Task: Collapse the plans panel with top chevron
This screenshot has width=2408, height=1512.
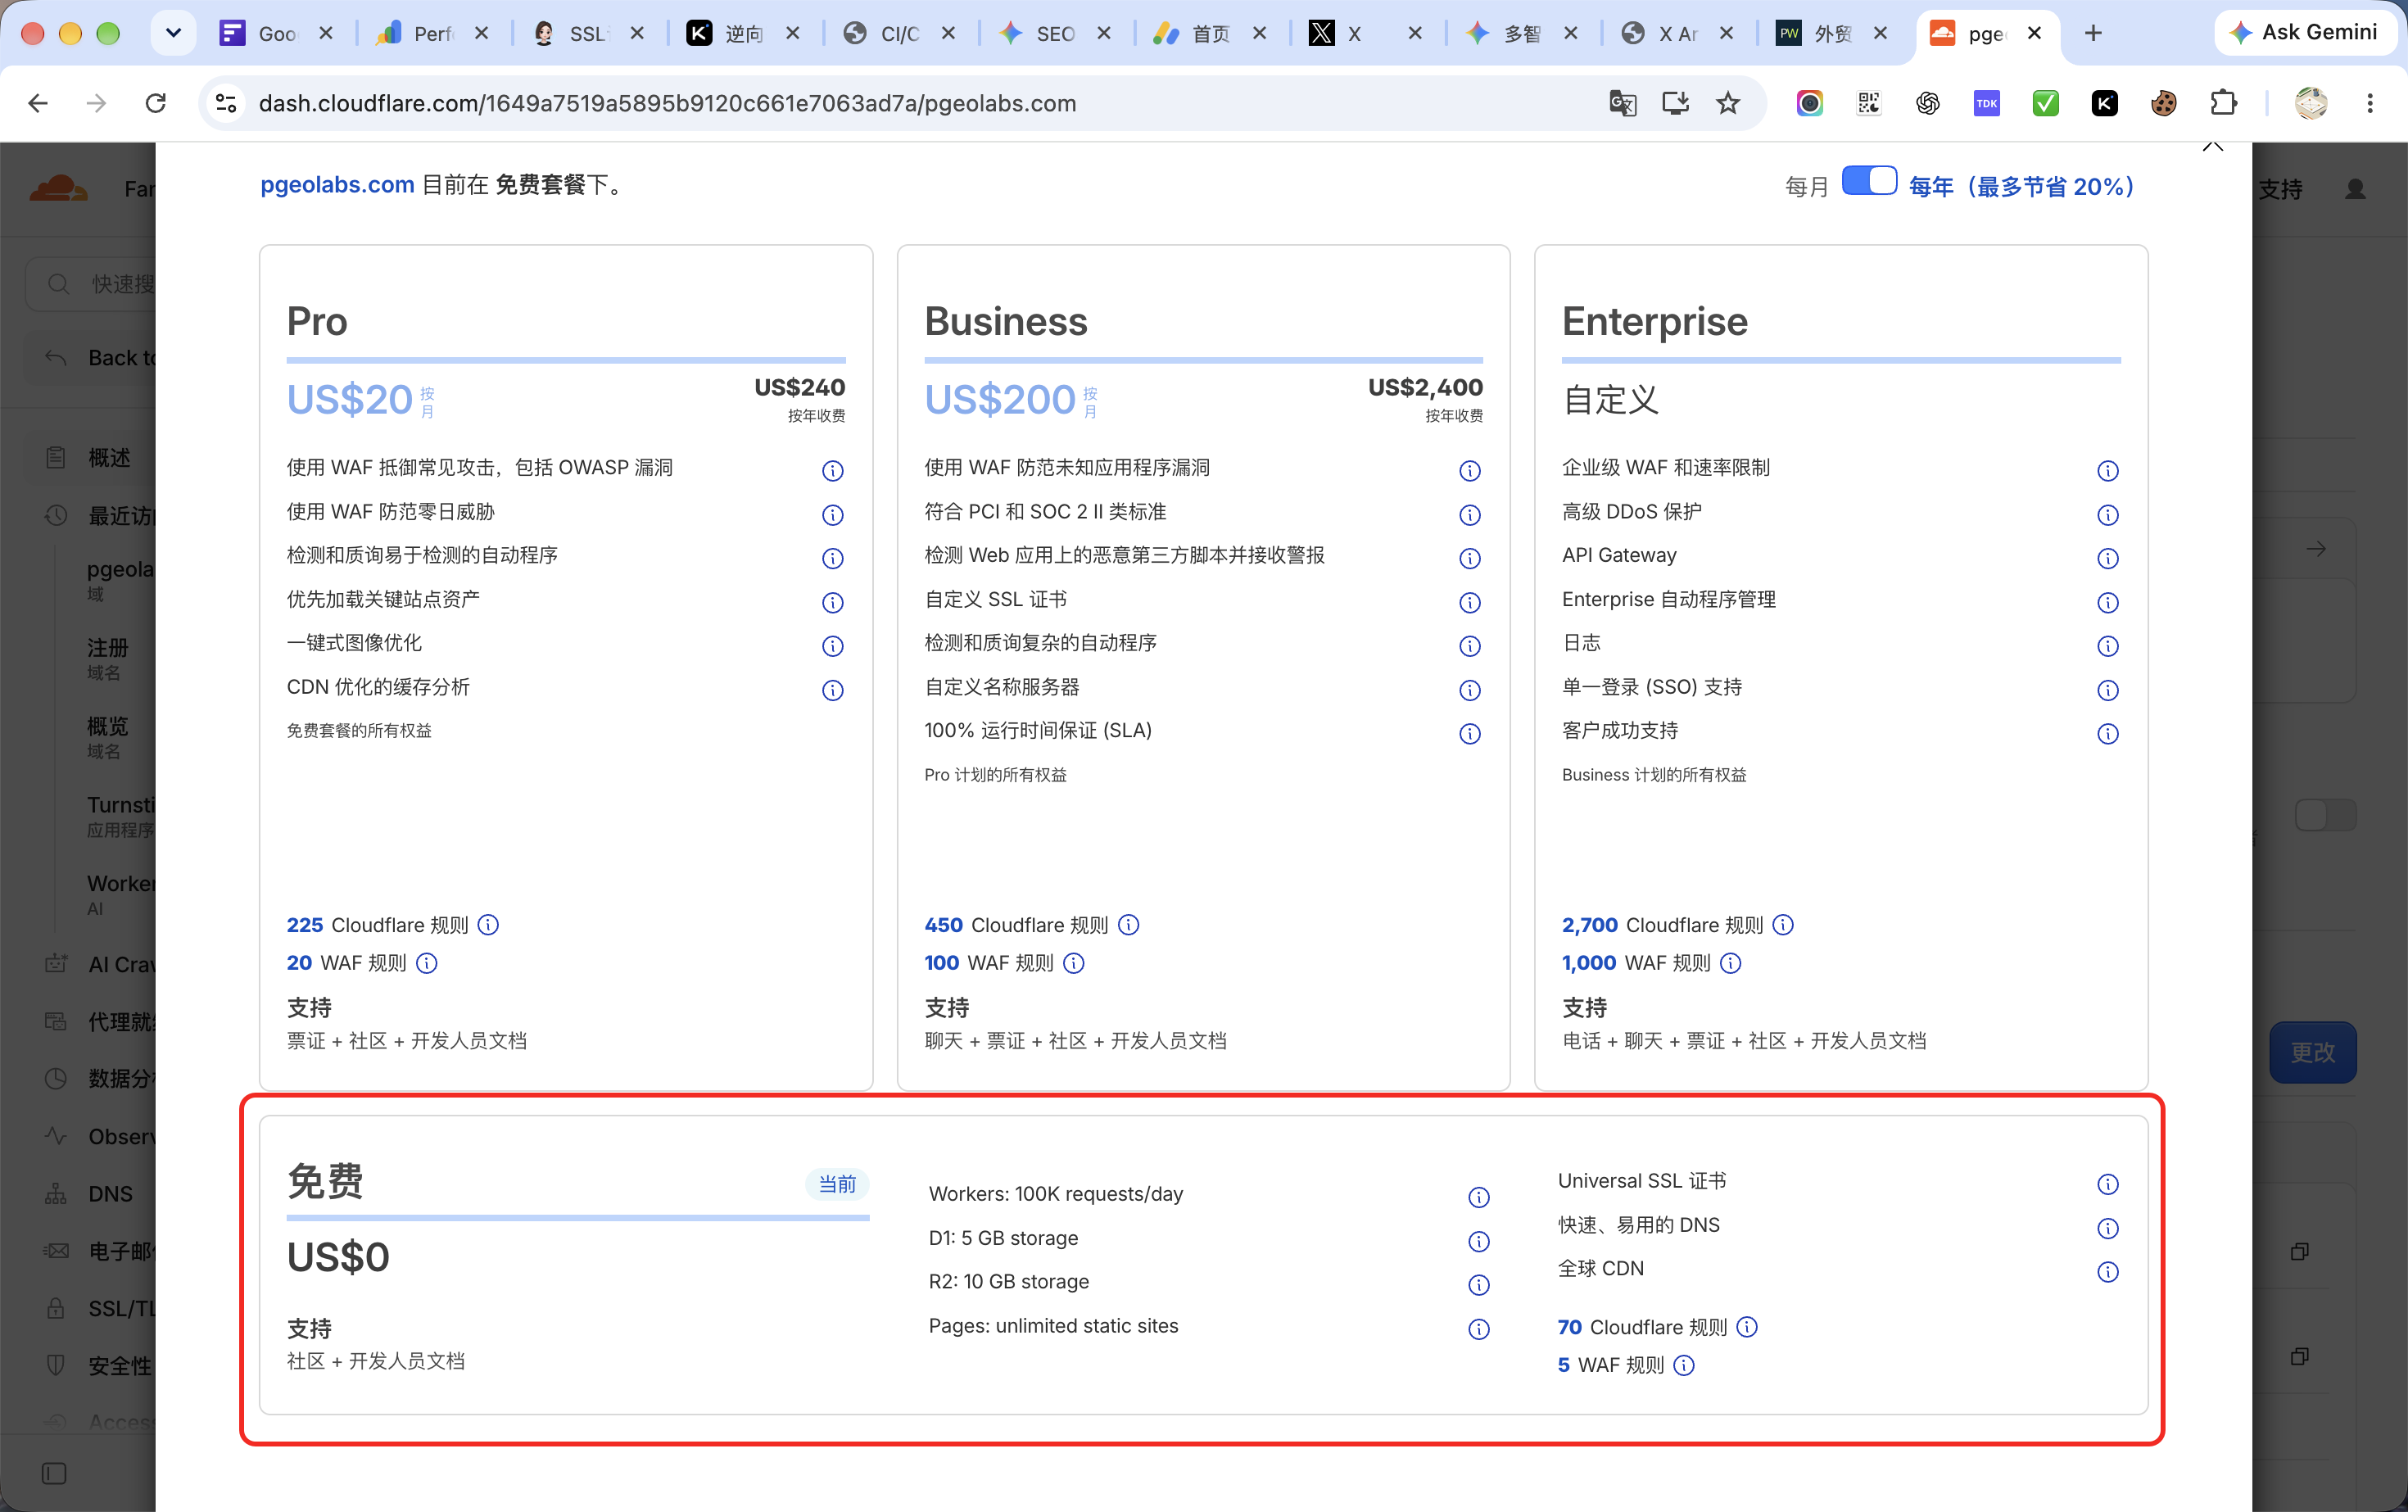Action: (x=2212, y=146)
